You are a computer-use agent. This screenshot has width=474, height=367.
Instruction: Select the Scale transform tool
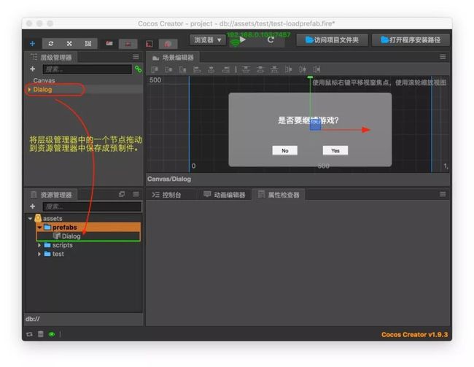(x=69, y=44)
